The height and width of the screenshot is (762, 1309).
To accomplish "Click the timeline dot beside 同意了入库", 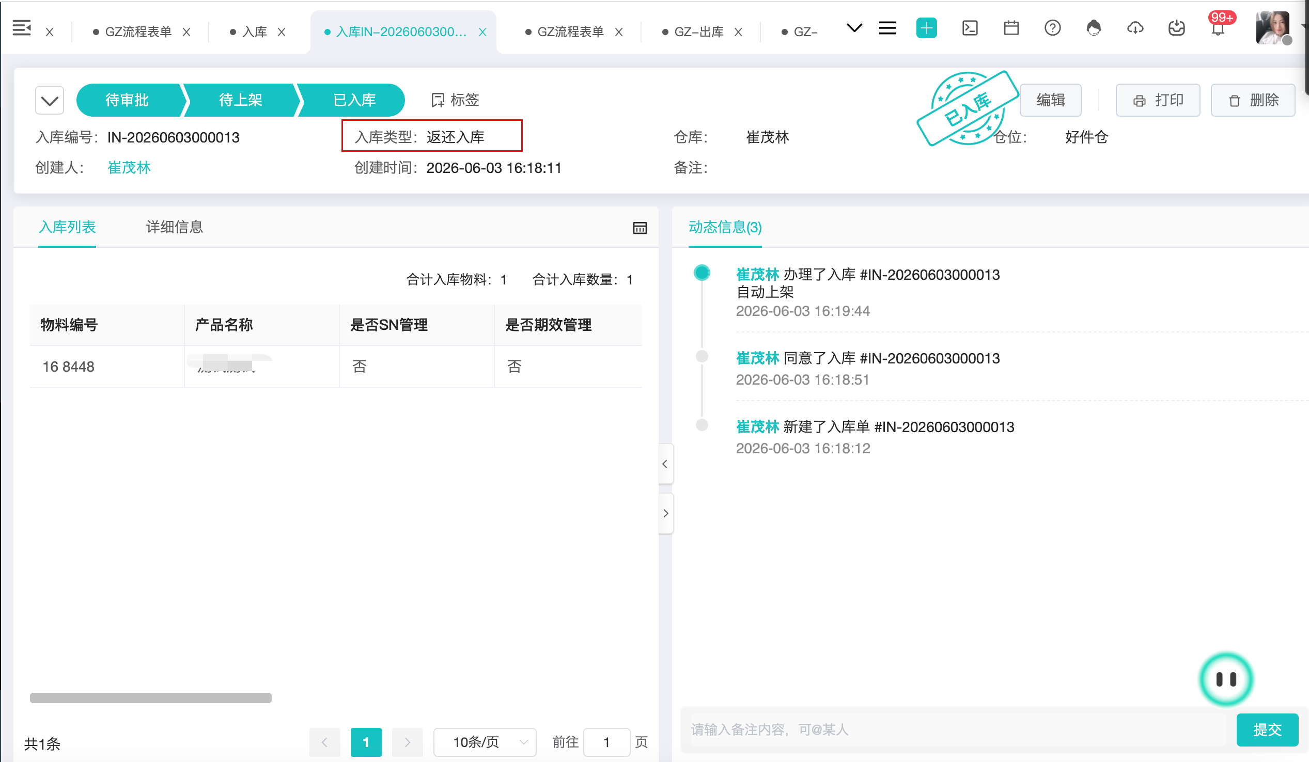I will pyautogui.click(x=702, y=357).
